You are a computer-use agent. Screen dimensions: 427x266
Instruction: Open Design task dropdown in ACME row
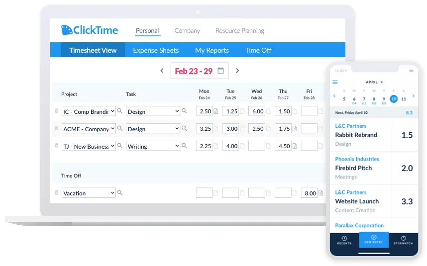tap(153, 129)
